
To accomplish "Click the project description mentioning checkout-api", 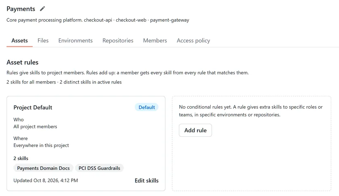I will coord(98,20).
